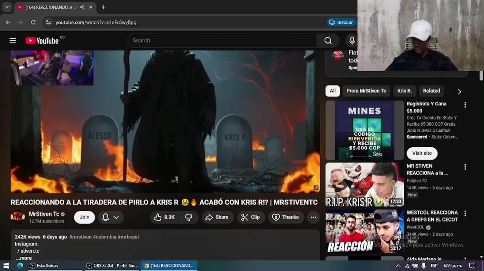Expand description with ...more
Screen dimensions: 484x271
point(24,258)
